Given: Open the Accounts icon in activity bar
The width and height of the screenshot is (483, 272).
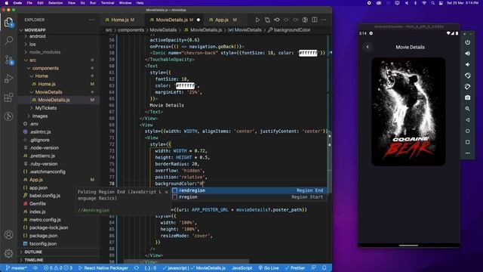Looking at the screenshot, I should (8, 235).
